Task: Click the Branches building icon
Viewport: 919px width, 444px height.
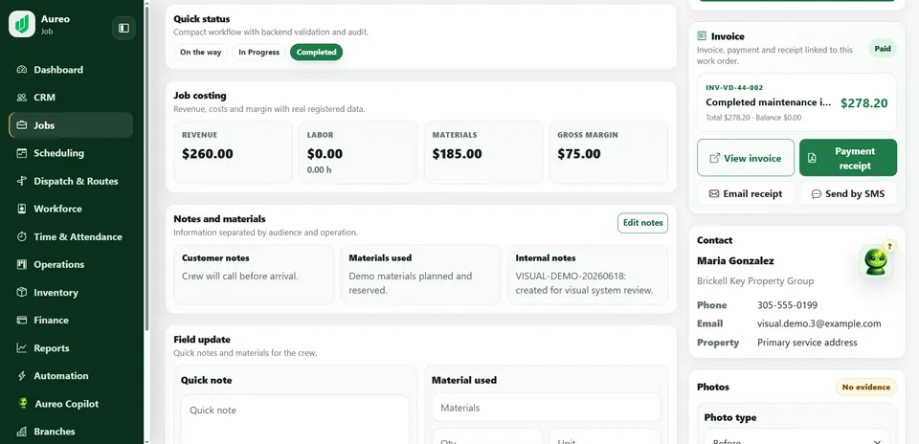Action: (x=22, y=432)
